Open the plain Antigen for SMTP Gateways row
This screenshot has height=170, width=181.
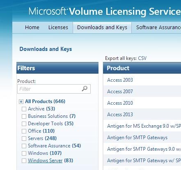[x=142, y=138]
